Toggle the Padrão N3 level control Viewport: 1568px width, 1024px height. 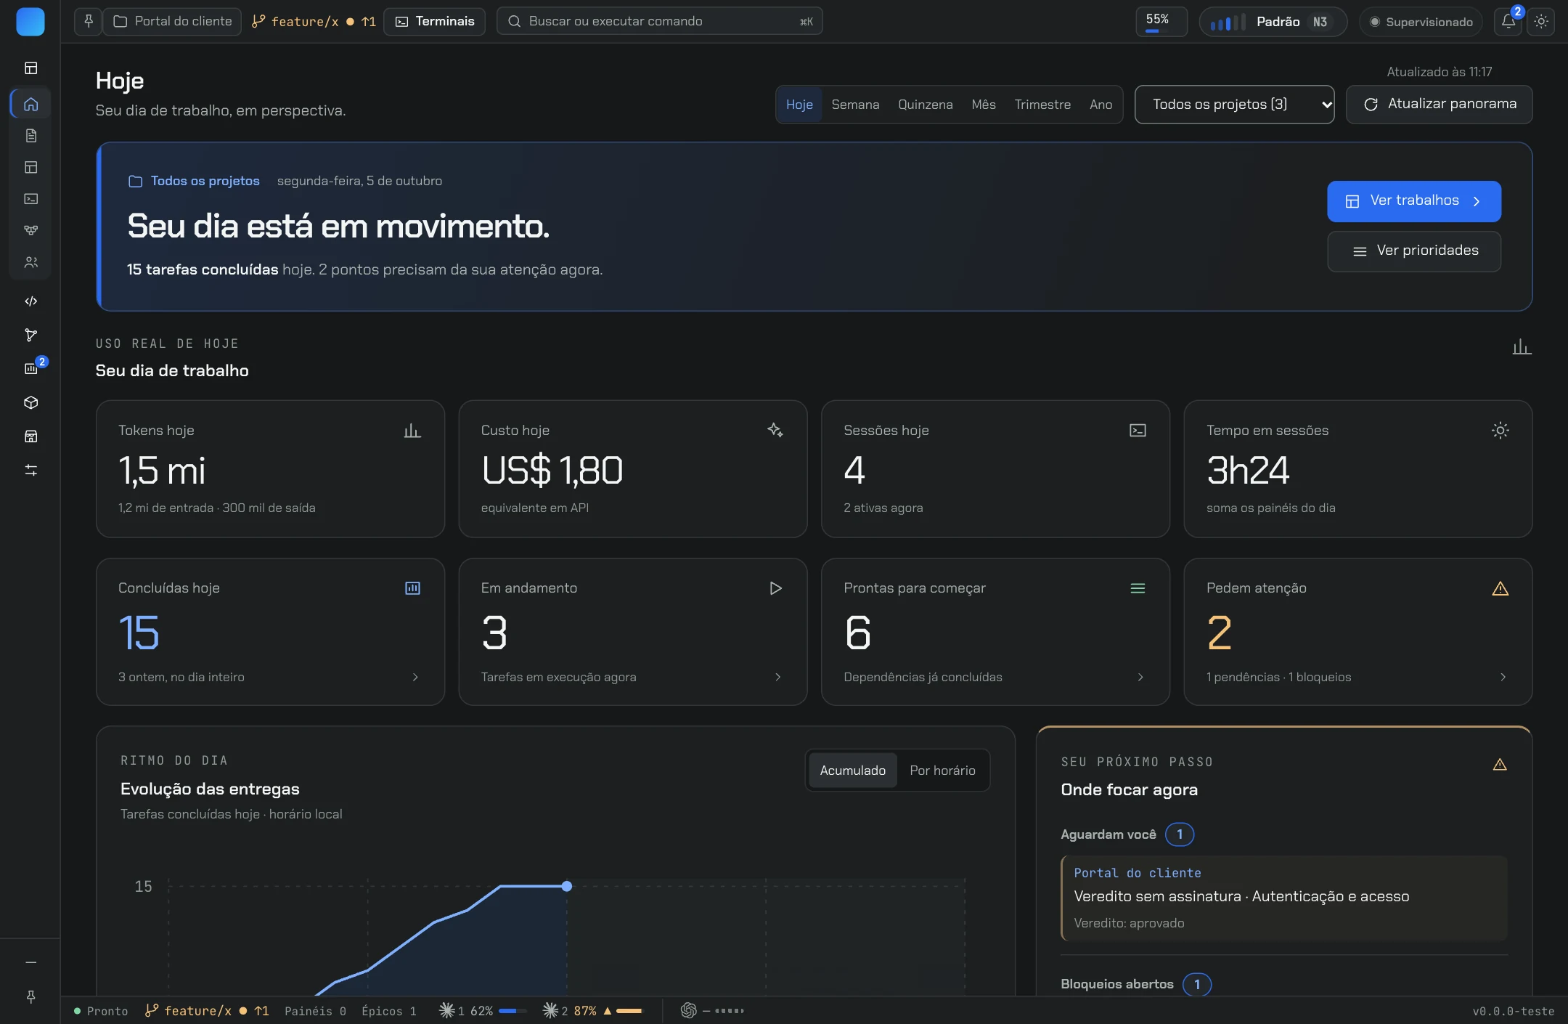coord(1273,22)
